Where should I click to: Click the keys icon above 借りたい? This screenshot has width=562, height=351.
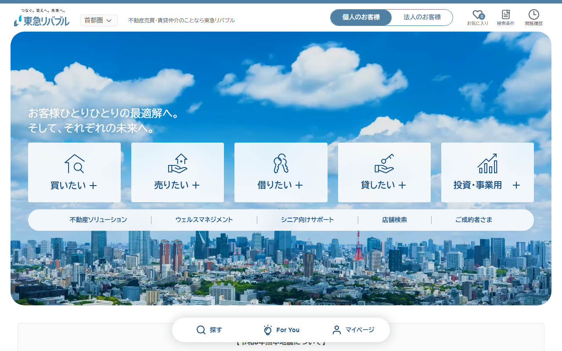pyautogui.click(x=281, y=164)
